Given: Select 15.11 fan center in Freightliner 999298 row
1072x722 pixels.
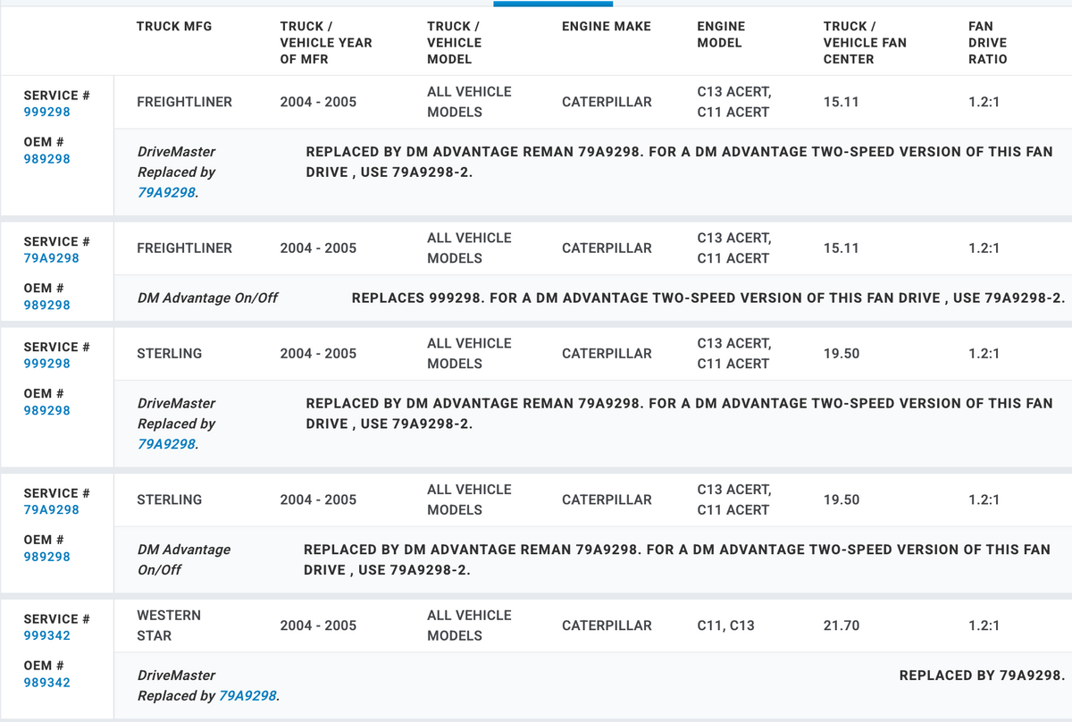Looking at the screenshot, I should tap(841, 102).
